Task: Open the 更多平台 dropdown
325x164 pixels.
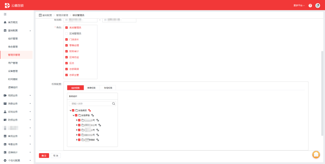Action: tap(299, 6)
